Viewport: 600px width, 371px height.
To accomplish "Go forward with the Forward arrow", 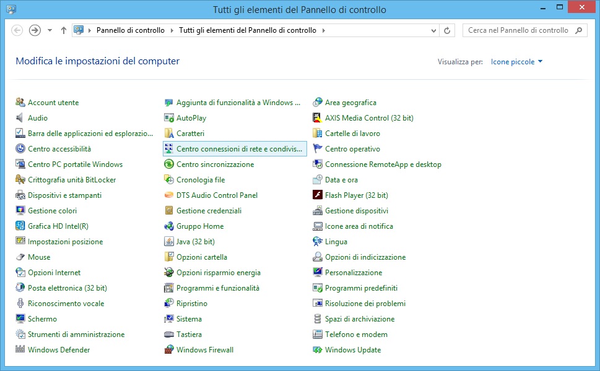I will coord(35,30).
